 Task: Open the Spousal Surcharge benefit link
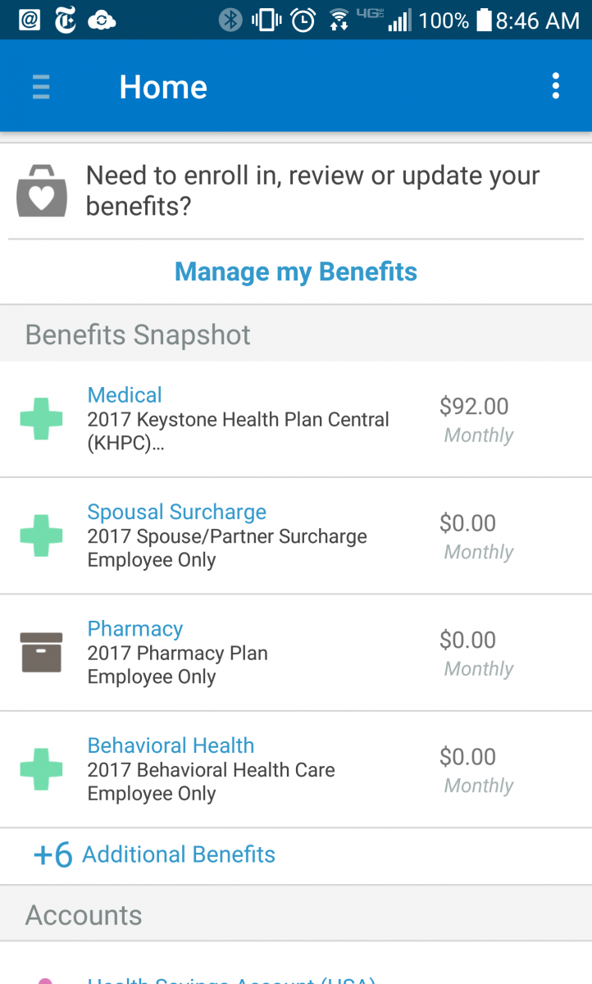tap(177, 512)
